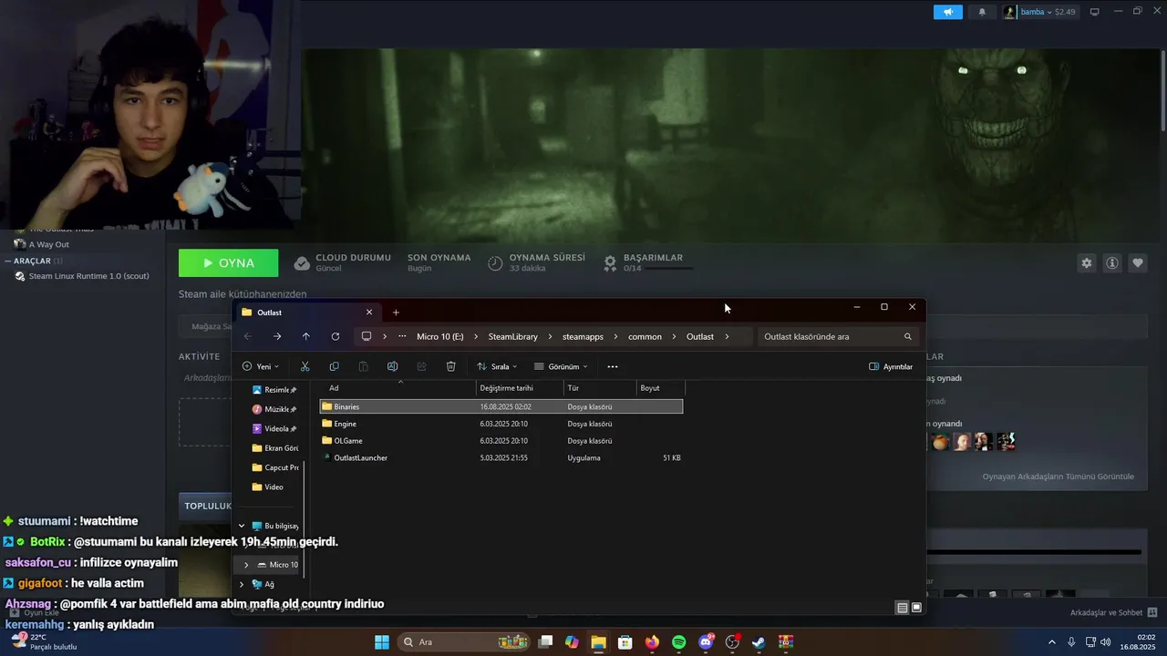
Task: Sort files by Boyut column
Action: pos(660,388)
